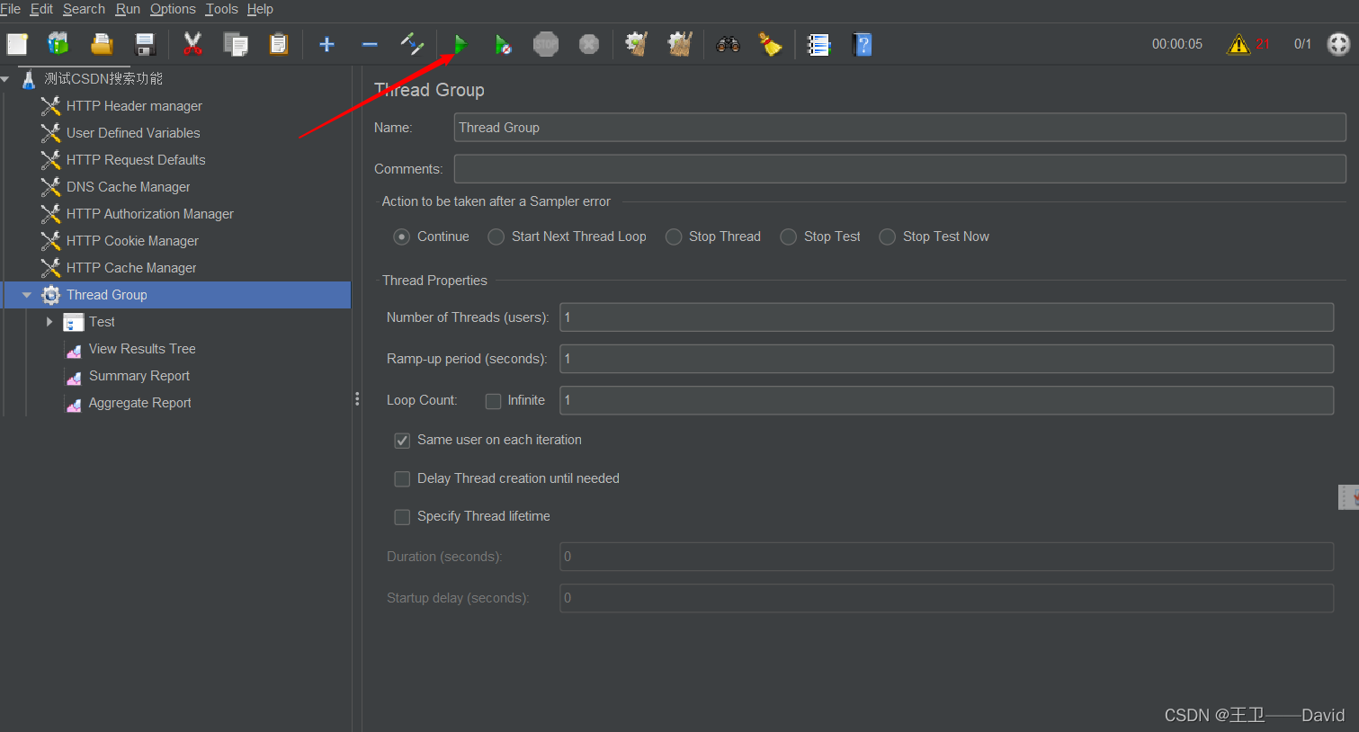Clear all results with the double broom icon

point(680,44)
